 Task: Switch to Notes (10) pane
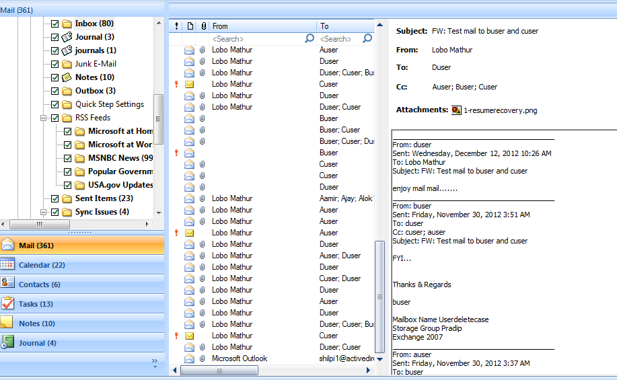(x=82, y=324)
